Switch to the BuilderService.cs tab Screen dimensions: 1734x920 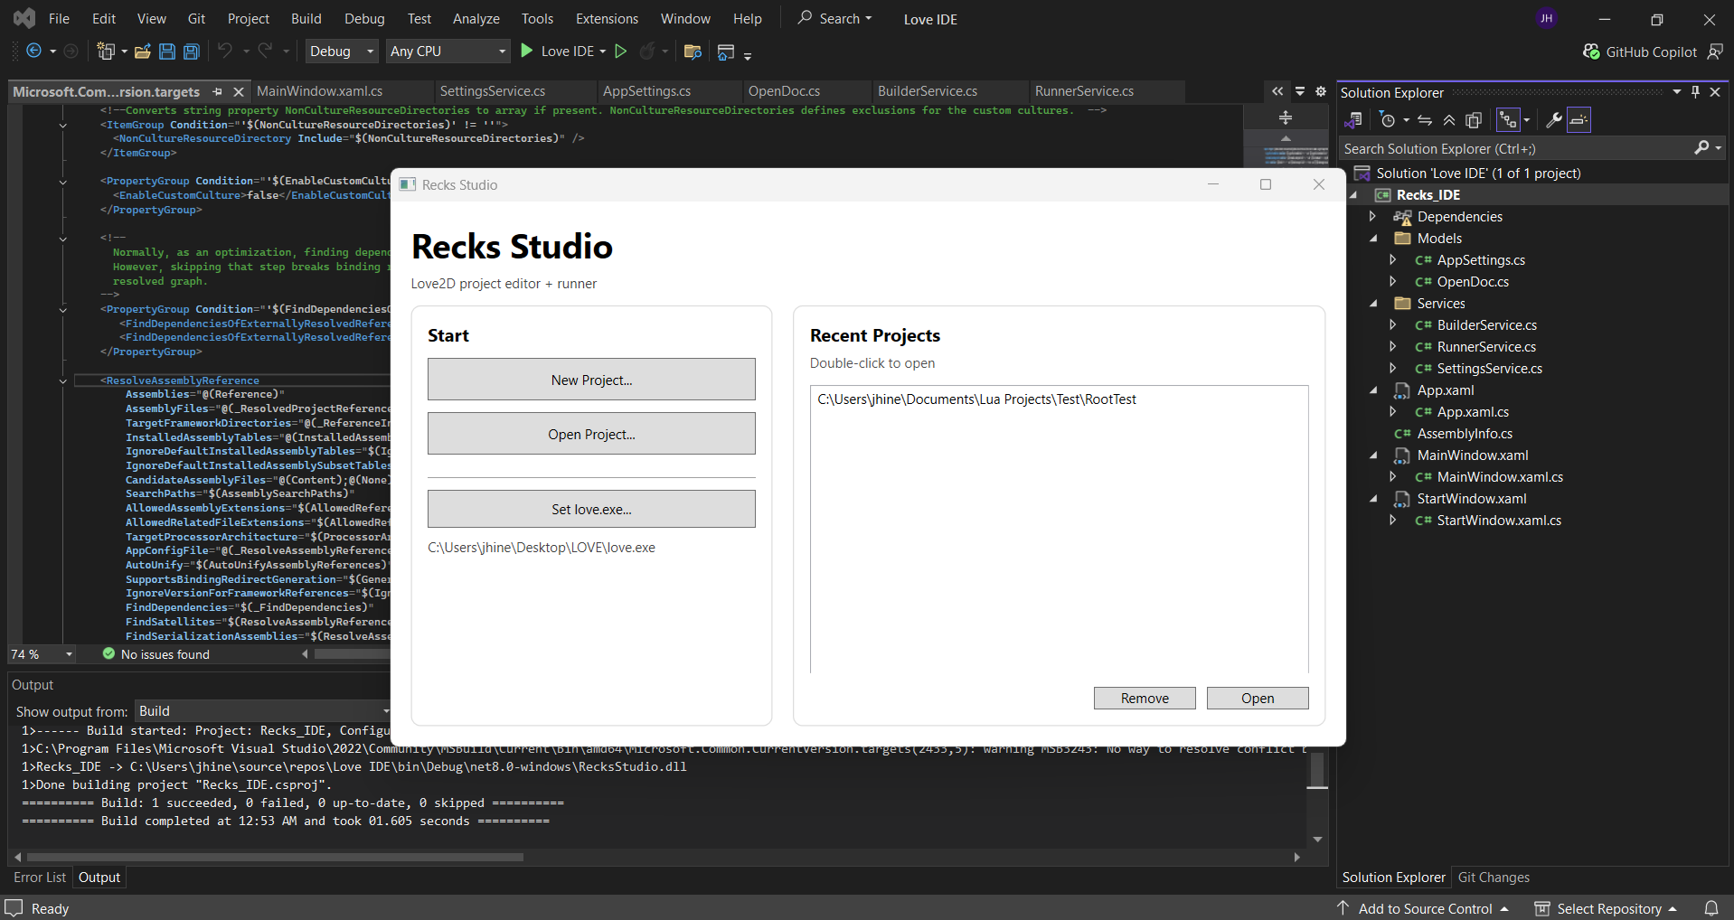click(927, 91)
